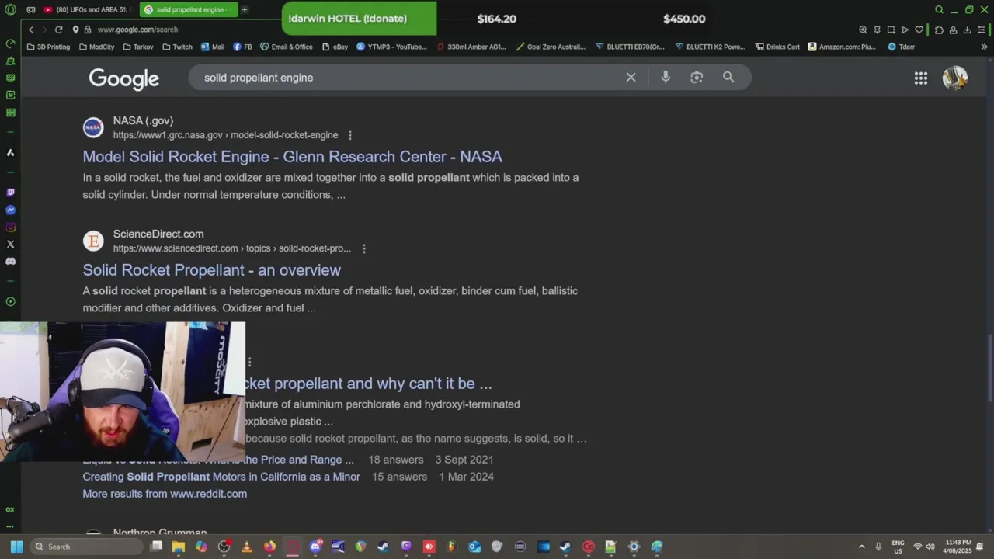Search by image with Google Lens icon

697,77
